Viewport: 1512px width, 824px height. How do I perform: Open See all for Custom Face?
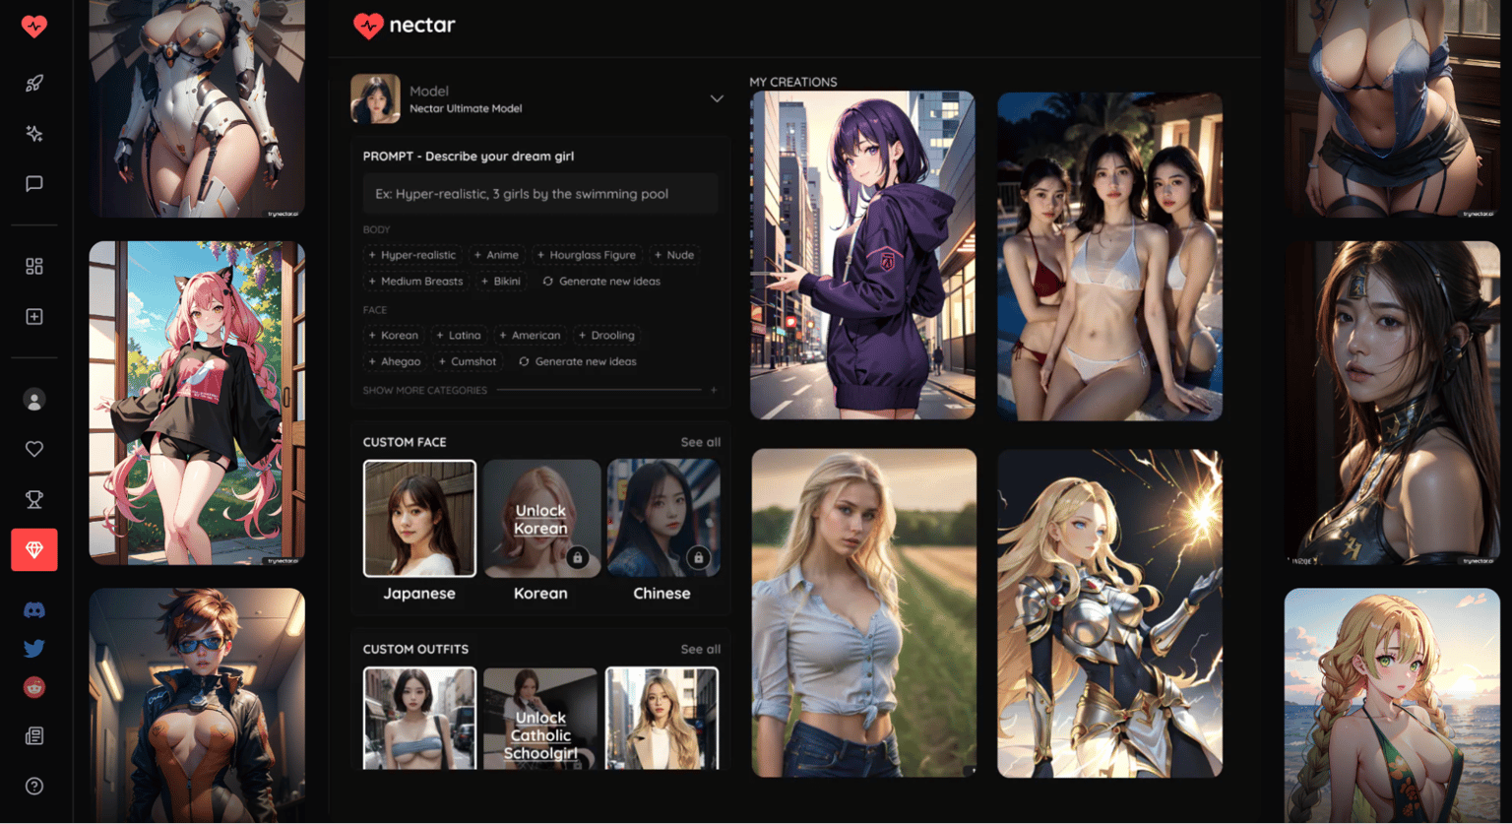(x=701, y=442)
